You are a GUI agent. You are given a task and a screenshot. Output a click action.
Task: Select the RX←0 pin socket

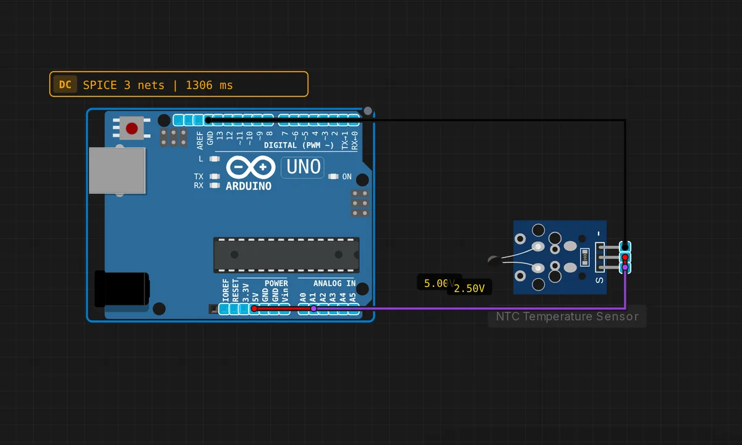tap(354, 120)
